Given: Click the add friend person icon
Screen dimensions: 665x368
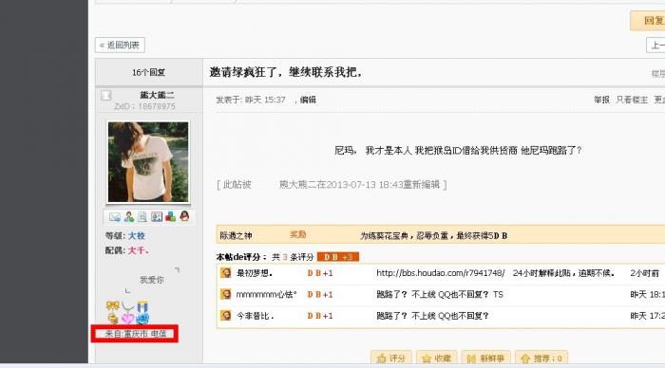Looking at the screenshot, I should tap(129, 217).
